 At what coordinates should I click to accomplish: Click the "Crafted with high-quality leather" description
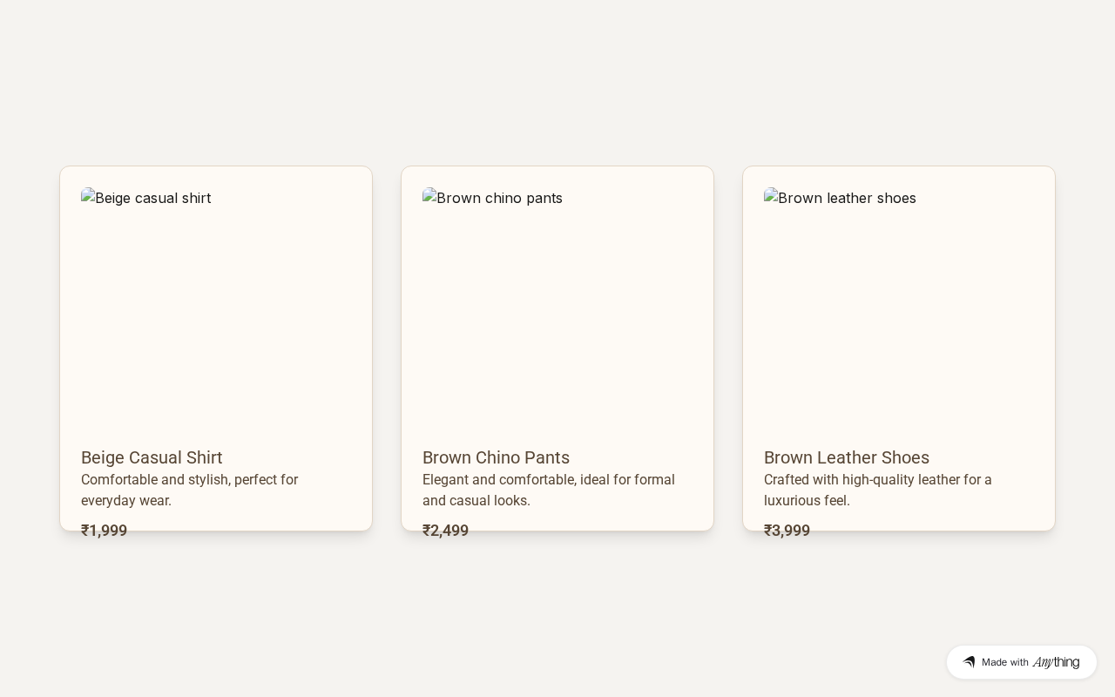click(x=877, y=490)
